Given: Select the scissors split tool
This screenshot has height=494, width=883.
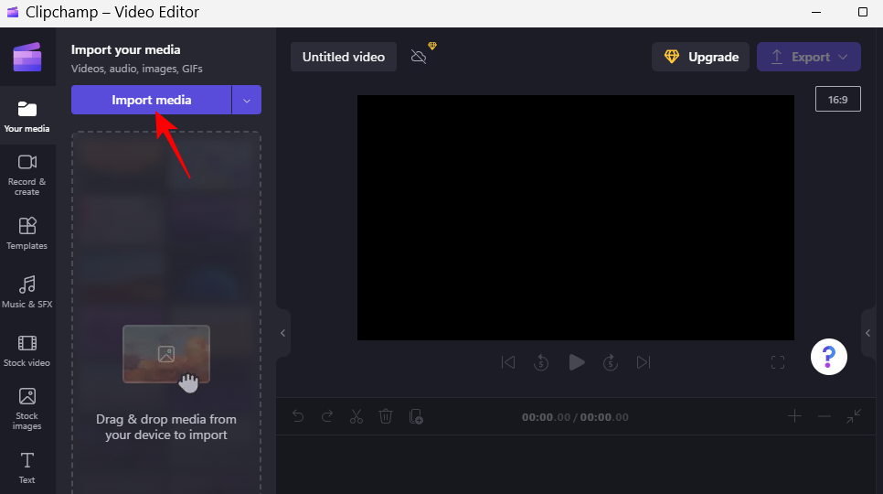Looking at the screenshot, I should pos(356,416).
